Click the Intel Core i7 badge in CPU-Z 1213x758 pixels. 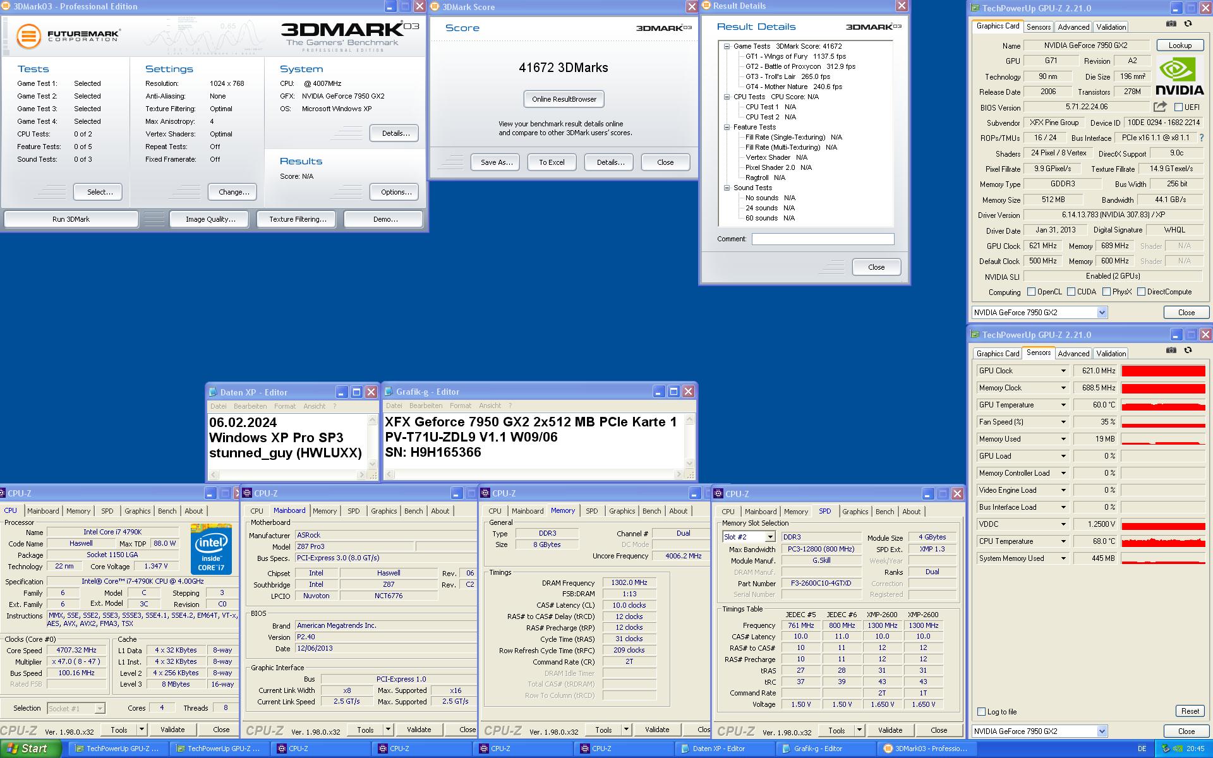coord(211,548)
